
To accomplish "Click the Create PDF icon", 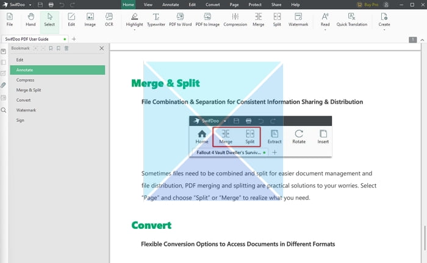I will [384, 17].
